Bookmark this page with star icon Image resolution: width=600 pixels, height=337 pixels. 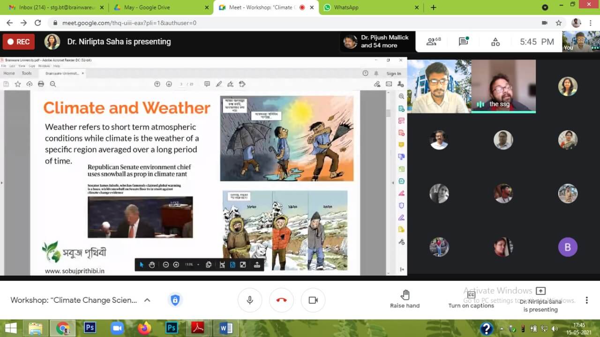558,23
